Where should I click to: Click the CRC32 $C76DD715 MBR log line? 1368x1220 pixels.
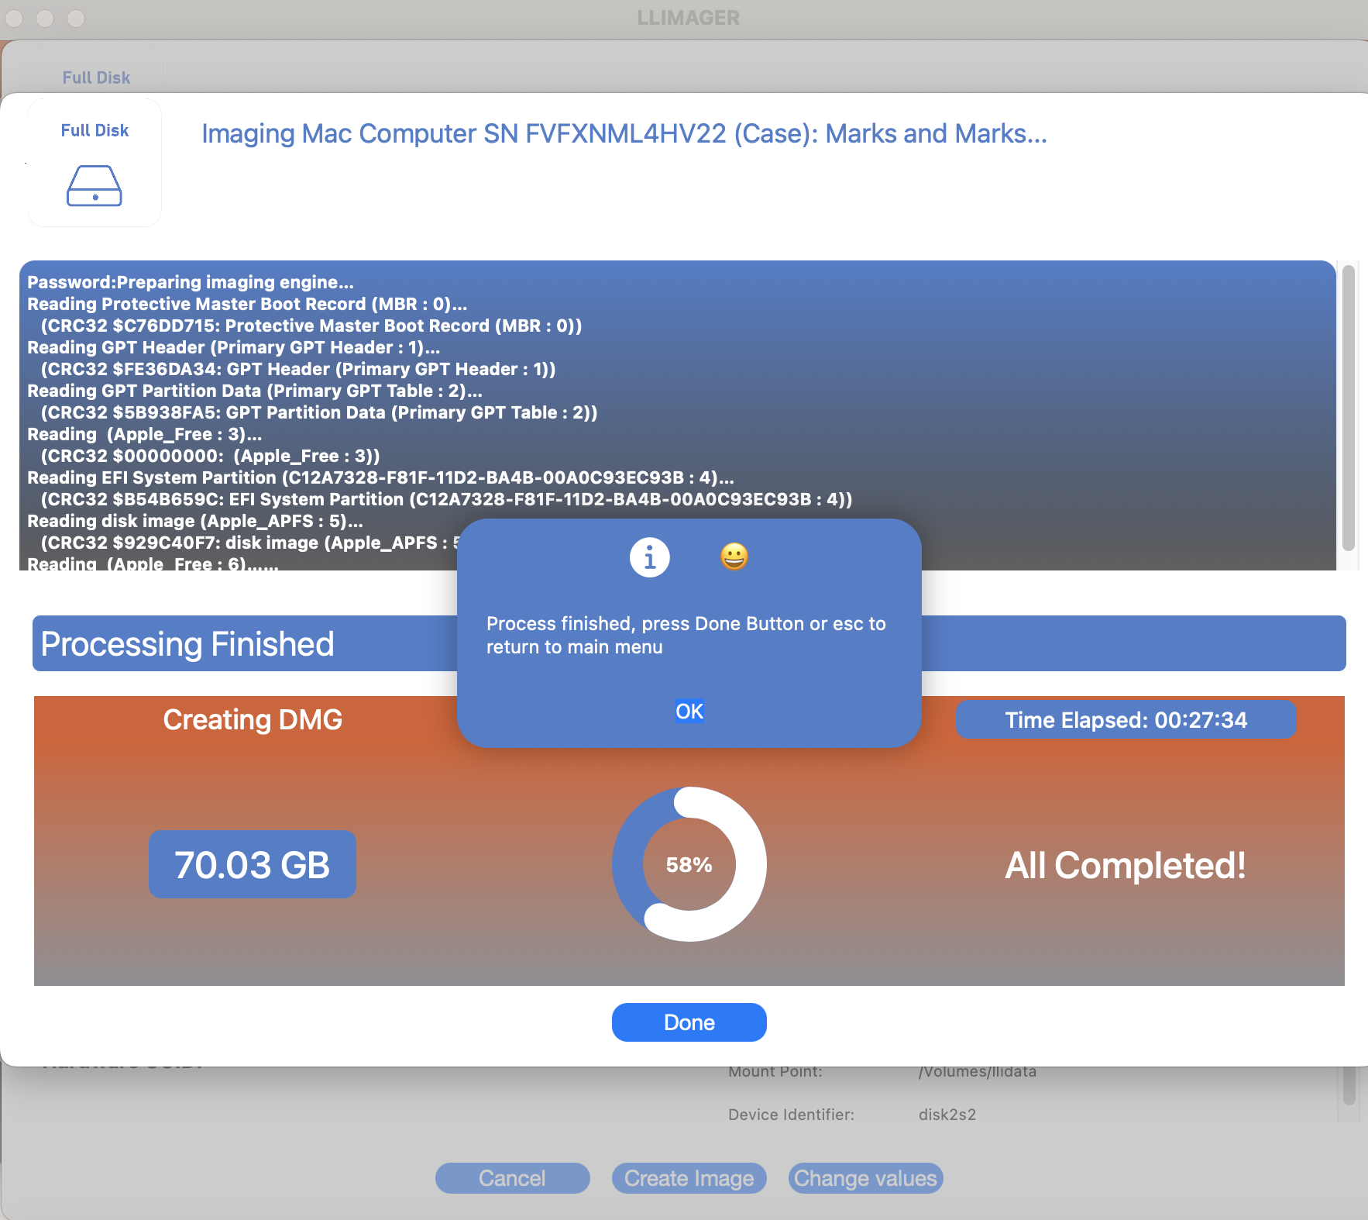(311, 326)
